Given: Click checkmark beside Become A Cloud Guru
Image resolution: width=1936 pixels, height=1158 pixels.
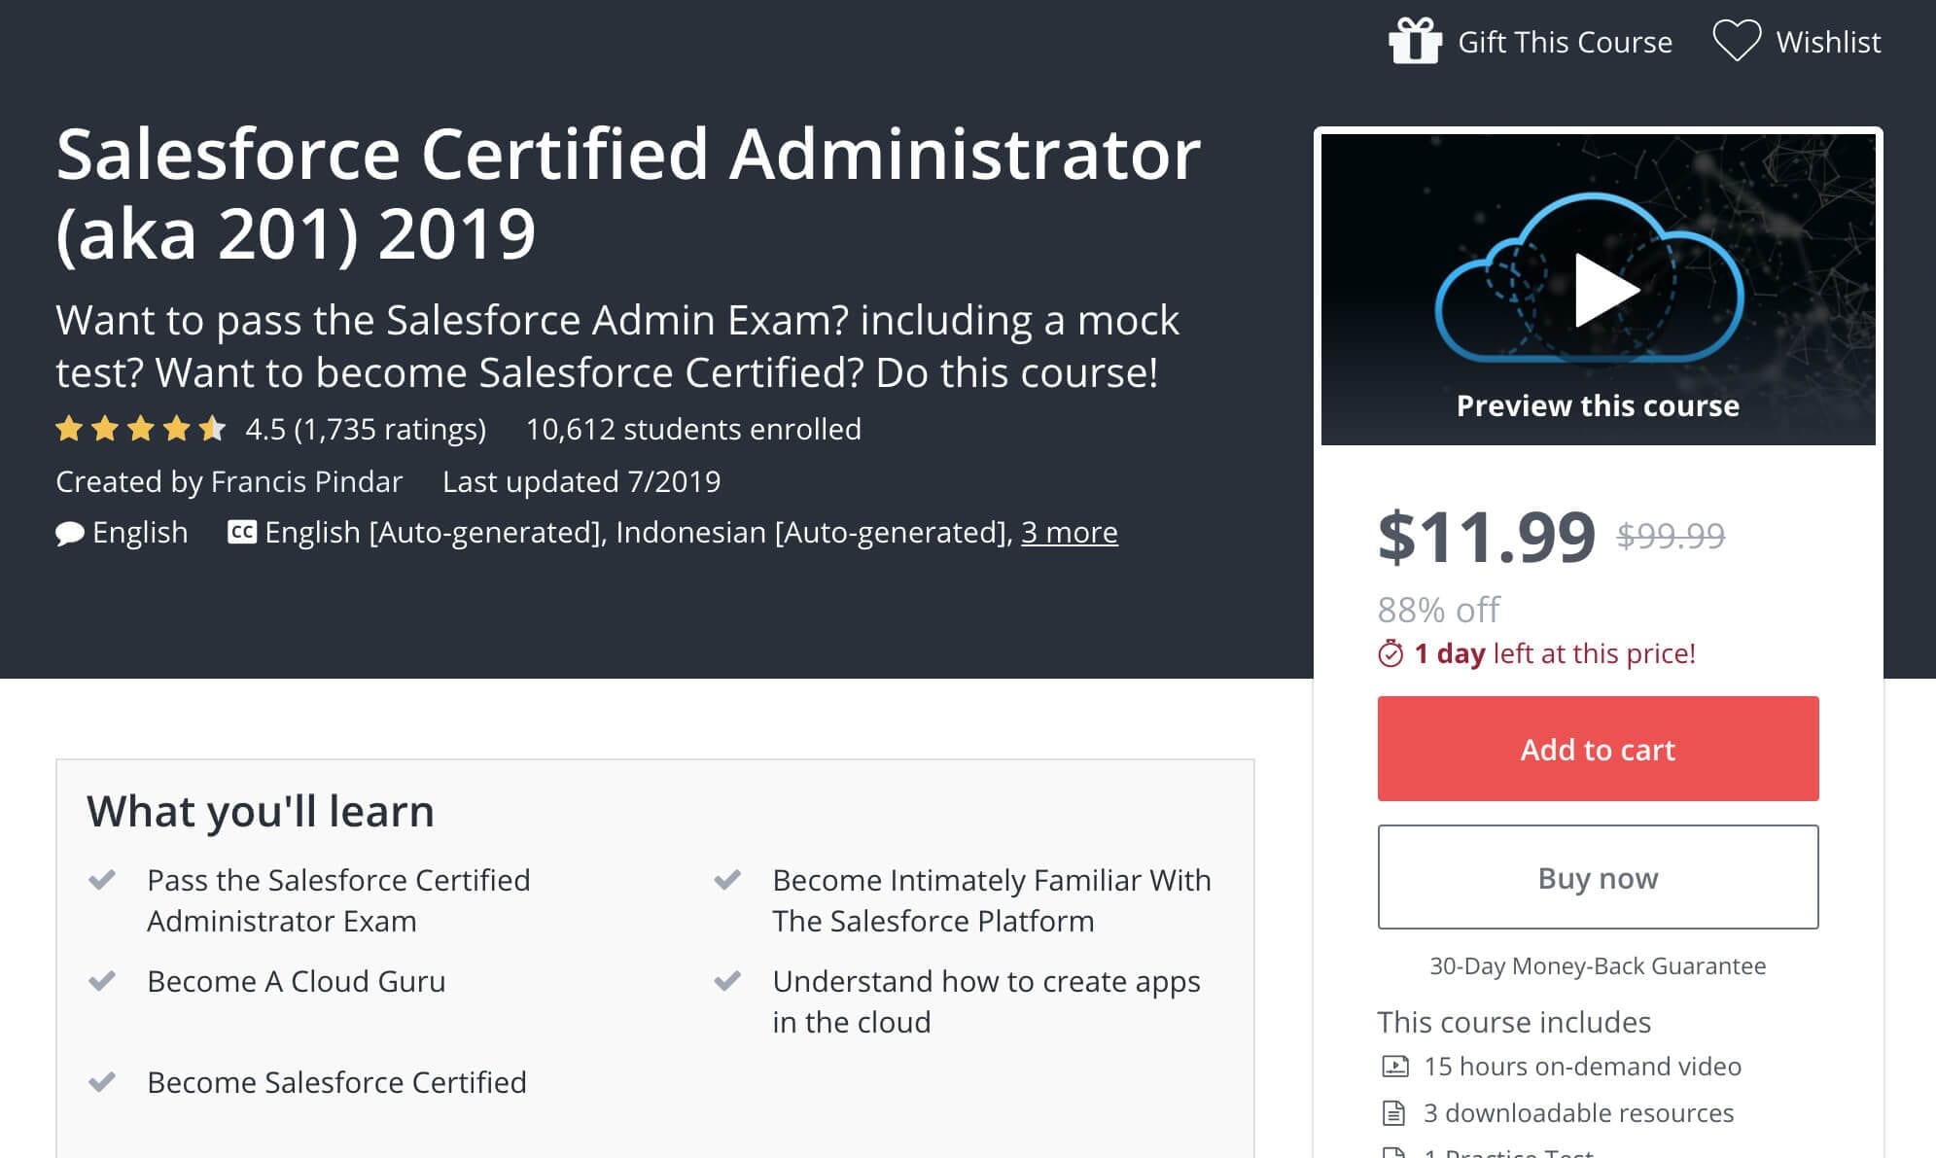Looking at the screenshot, I should pyautogui.click(x=102, y=981).
